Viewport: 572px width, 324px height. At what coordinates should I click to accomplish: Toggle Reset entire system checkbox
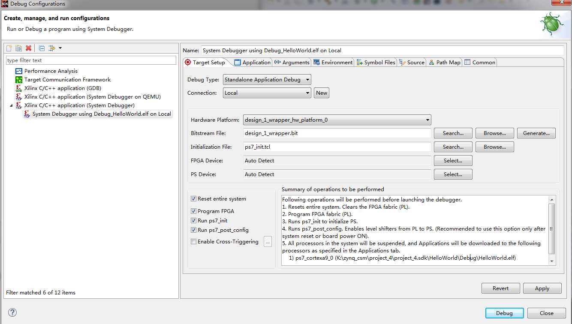194,199
